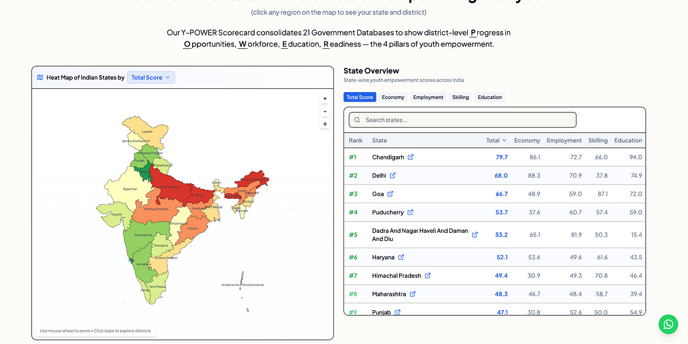Click Chandigarh total score 79.7
This screenshot has width=688, height=344.
click(502, 157)
